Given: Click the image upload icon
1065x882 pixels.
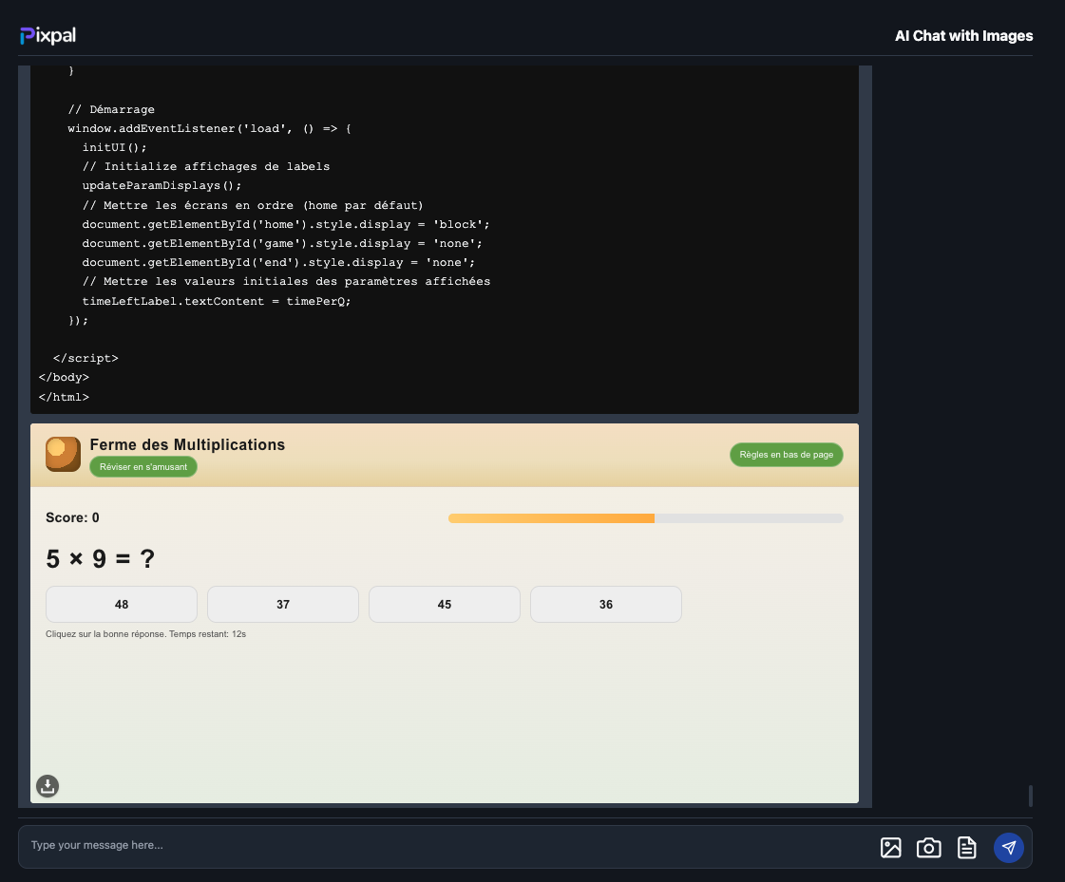Looking at the screenshot, I should [x=890, y=848].
